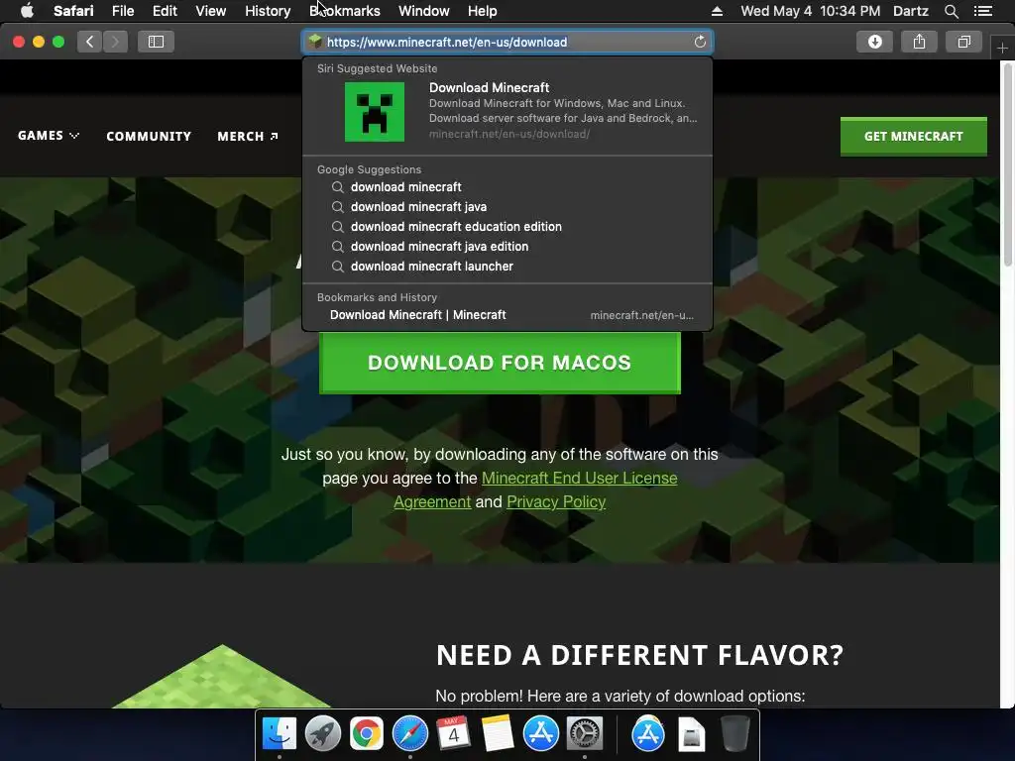The width and height of the screenshot is (1015, 761).
Task: Expand the GAMES dropdown in site navigation
Action: (x=49, y=135)
